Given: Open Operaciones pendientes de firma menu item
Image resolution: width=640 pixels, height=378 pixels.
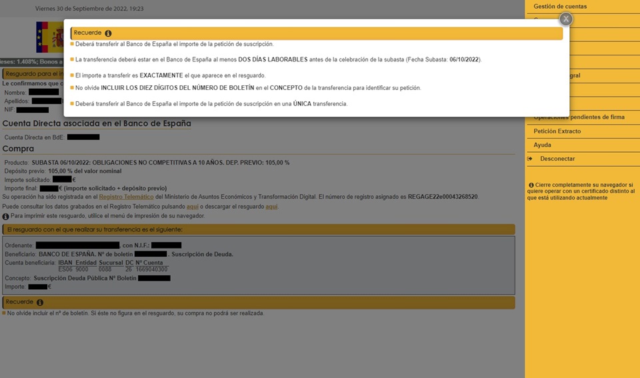Looking at the screenshot, I should click(579, 117).
